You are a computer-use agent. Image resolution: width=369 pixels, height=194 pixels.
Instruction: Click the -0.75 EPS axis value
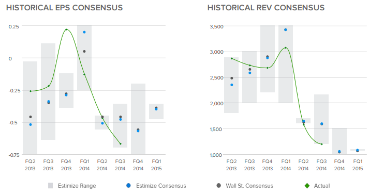pyautogui.click(x=13, y=155)
